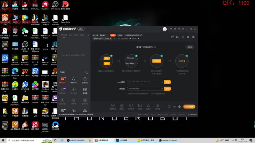Add a new scene with plus icon
The image size is (255, 143).
pos(88,35)
